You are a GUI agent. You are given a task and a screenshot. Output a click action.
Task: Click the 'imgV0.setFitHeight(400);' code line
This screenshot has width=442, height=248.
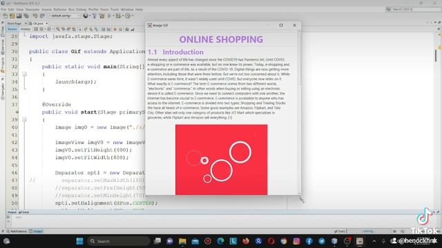point(93,150)
